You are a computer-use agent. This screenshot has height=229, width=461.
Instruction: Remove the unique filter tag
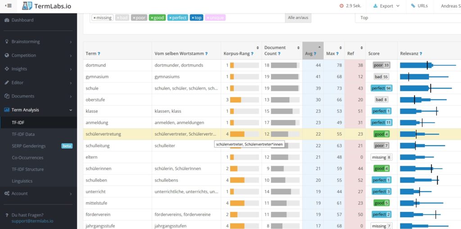[x=208, y=18]
